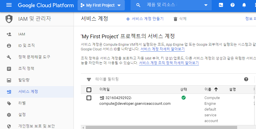
Task: Click the search magnifier icon
Action: [x=138, y=5]
